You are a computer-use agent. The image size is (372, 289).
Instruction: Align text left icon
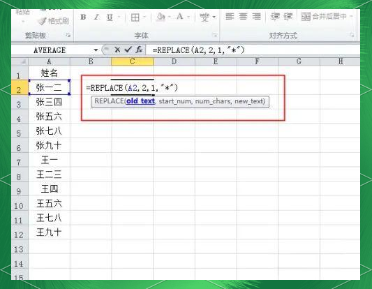[x=230, y=16]
